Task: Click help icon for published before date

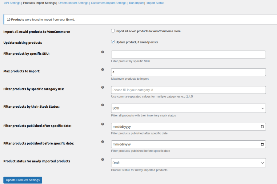Action: coord(102,142)
